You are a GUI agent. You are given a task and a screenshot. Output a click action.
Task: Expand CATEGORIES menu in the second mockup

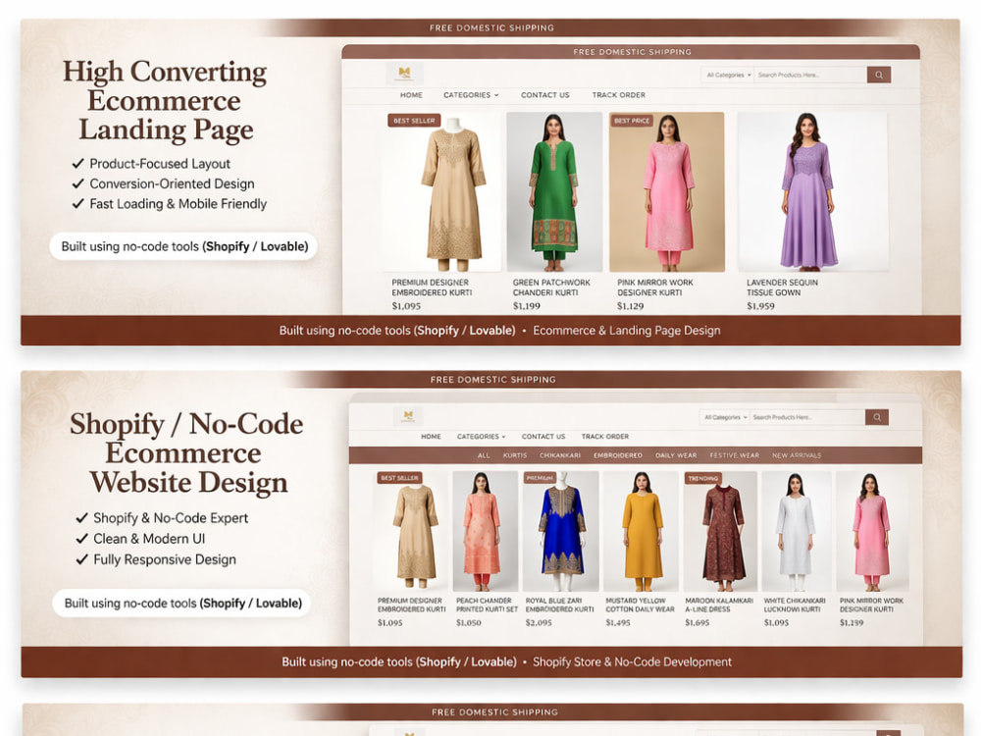481,437
